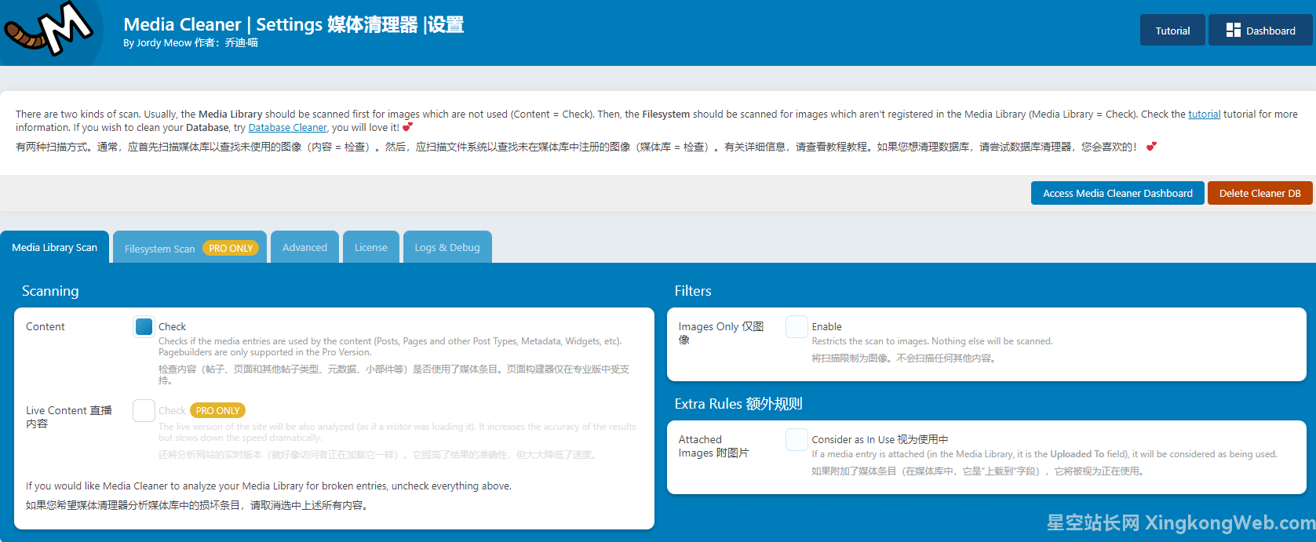
Task: Switch to the Filesystem Scan tab
Action: (x=190, y=248)
